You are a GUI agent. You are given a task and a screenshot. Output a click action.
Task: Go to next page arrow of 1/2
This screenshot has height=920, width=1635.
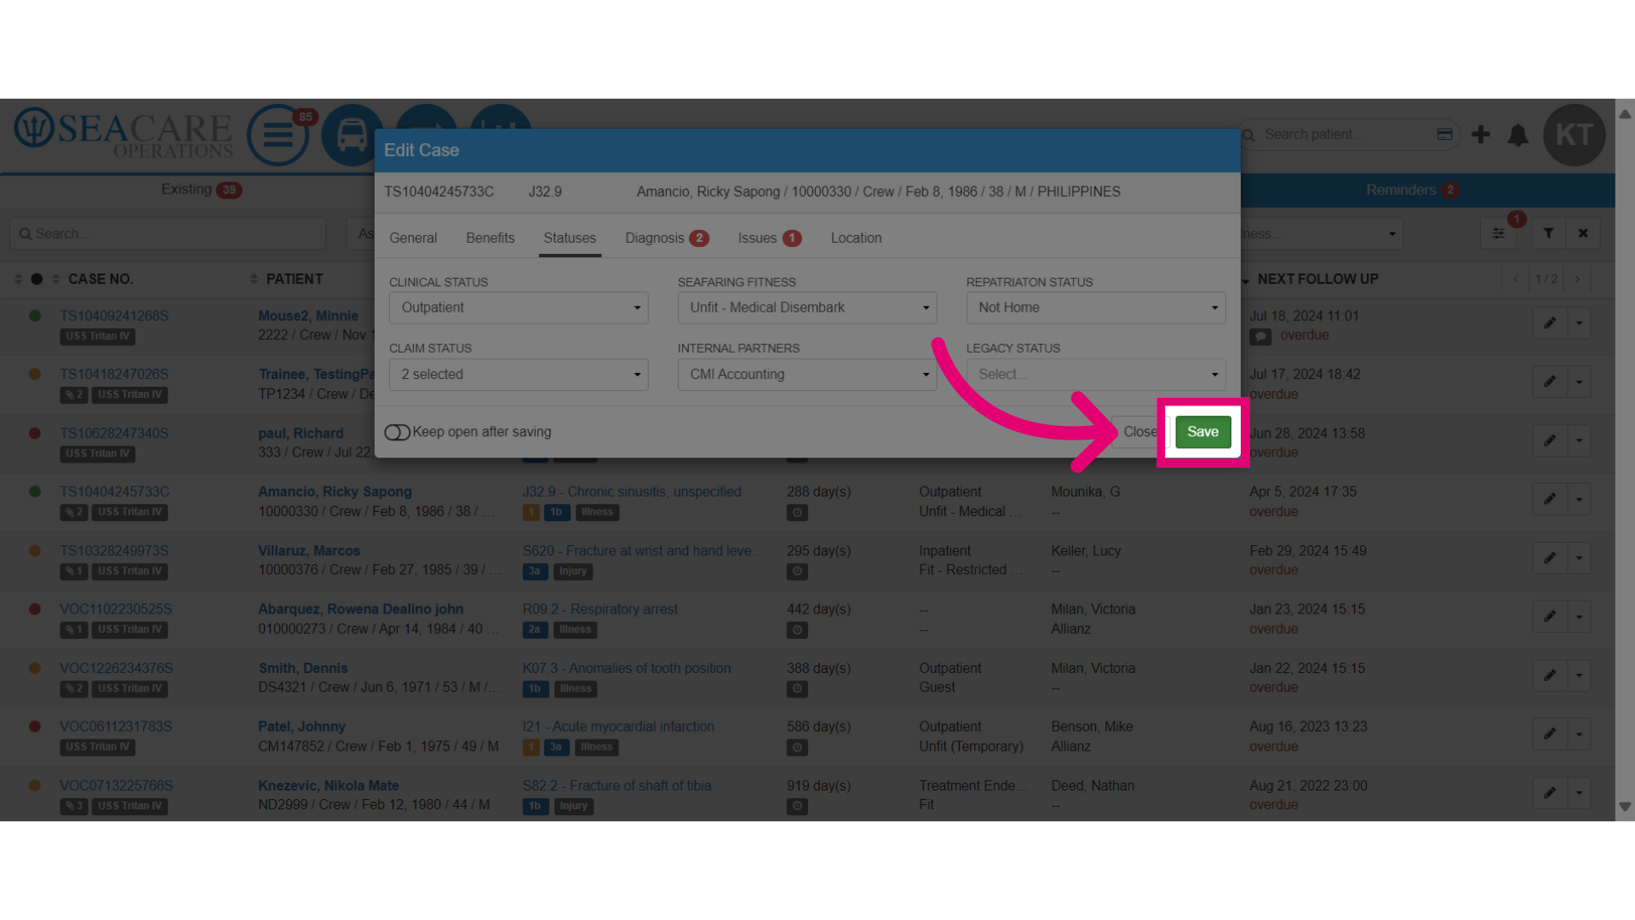coord(1577,279)
